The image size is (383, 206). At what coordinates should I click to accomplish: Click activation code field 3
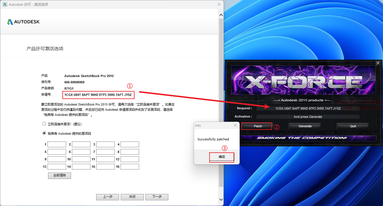[105, 144]
